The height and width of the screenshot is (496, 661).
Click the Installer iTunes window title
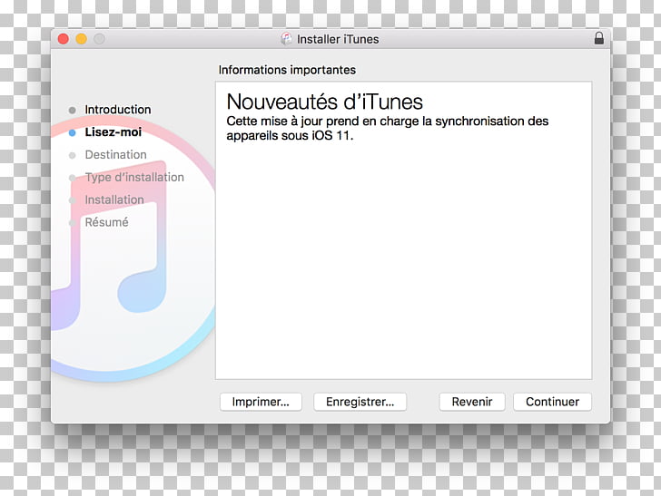338,39
